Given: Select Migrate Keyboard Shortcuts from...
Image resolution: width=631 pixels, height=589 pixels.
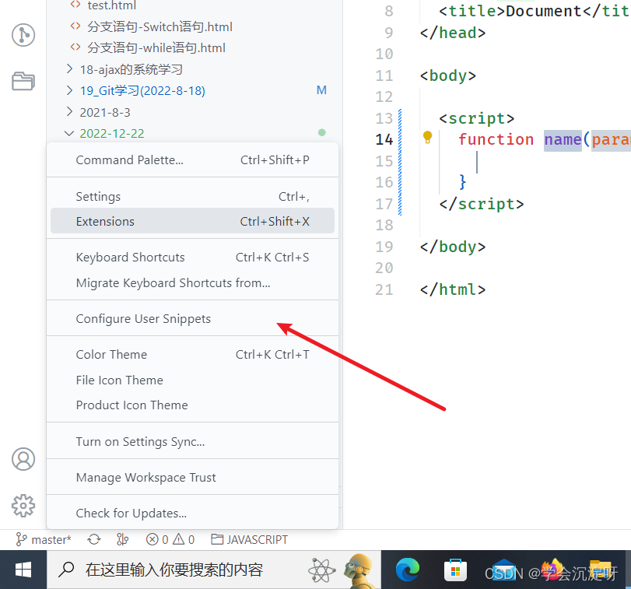Looking at the screenshot, I should 192,283.
